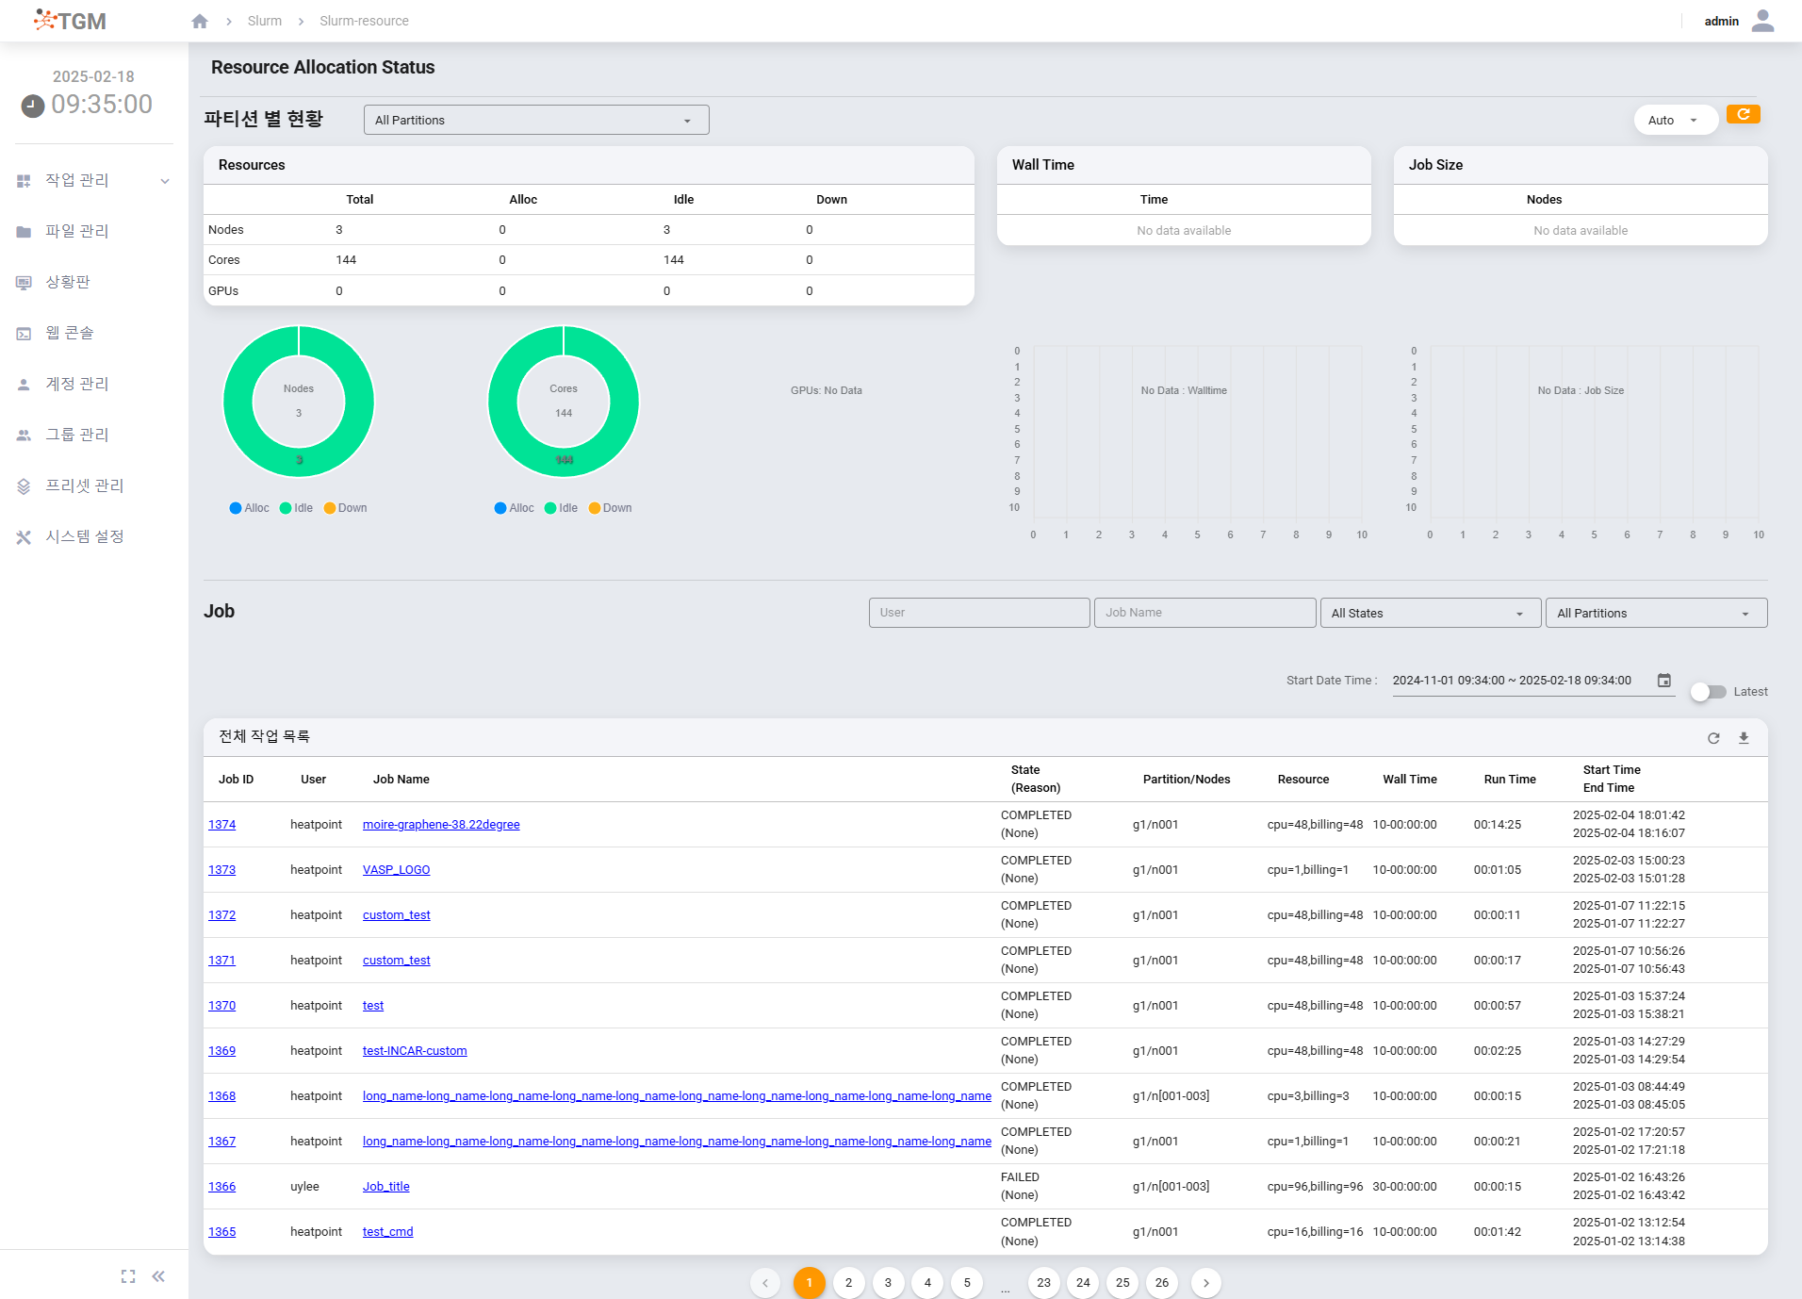
Task: Open the Auto refresh interval dropdown
Action: pos(1675,120)
